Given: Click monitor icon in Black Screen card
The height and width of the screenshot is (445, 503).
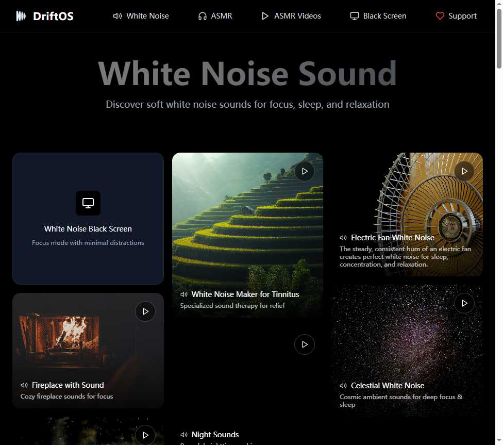Looking at the screenshot, I should (x=88, y=203).
